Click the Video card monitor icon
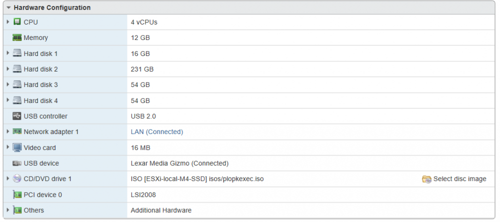Image resolution: width=500 pixels, height=222 pixels. tap(17, 147)
